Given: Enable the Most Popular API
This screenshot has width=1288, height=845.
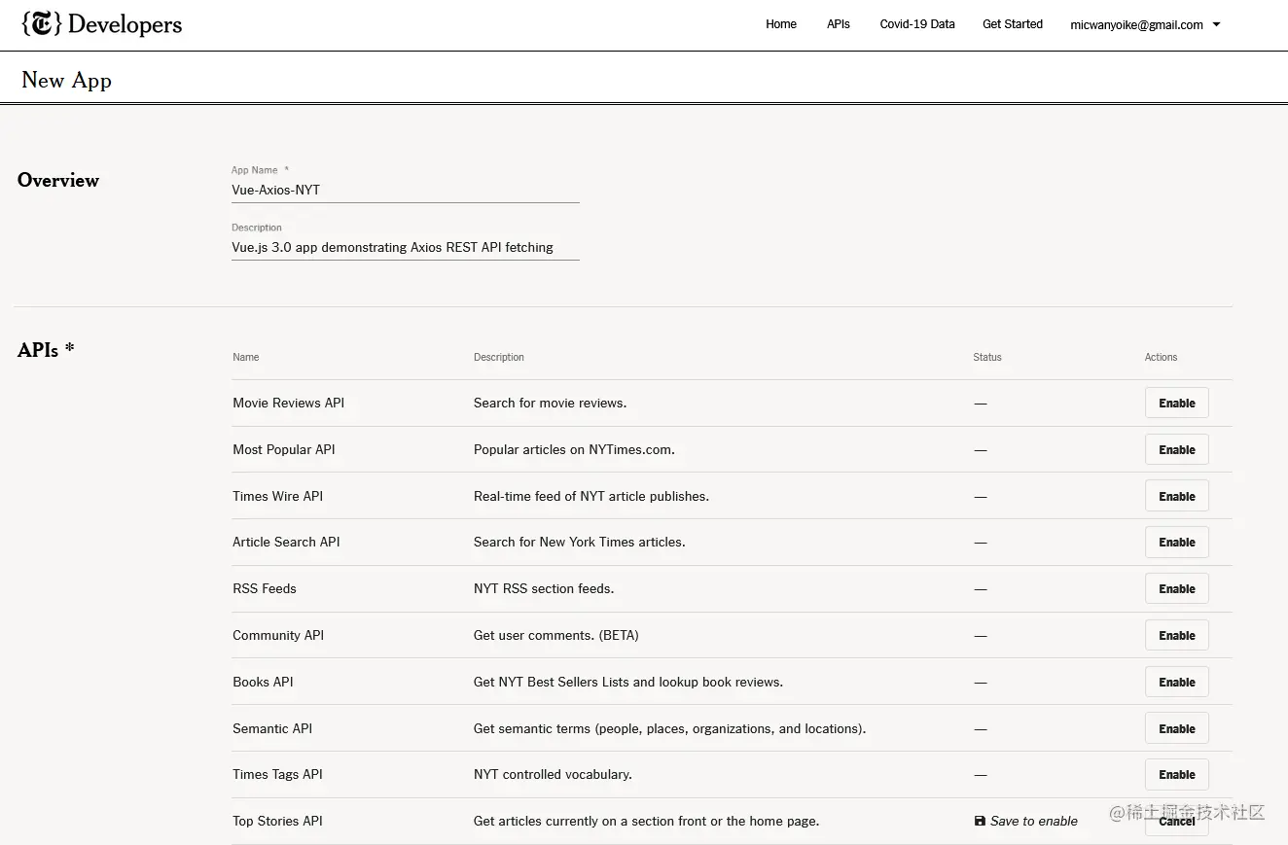Looking at the screenshot, I should (1176, 449).
